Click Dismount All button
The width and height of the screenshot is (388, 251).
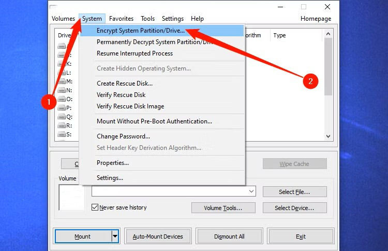point(229,236)
